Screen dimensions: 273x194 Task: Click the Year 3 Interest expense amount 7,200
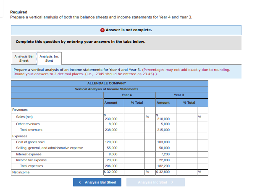(x=166, y=154)
